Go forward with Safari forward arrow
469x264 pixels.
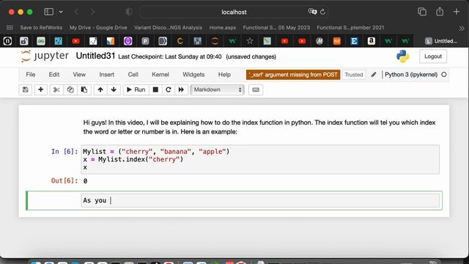point(92,12)
